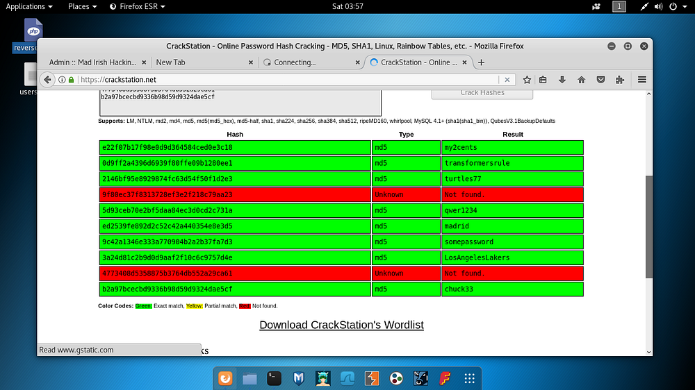Click the green padlock security icon
This screenshot has height=390, width=695.
pyautogui.click(x=71, y=80)
